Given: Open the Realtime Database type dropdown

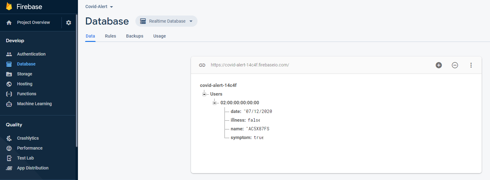Looking at the screenshot, I should coord(166,21).
